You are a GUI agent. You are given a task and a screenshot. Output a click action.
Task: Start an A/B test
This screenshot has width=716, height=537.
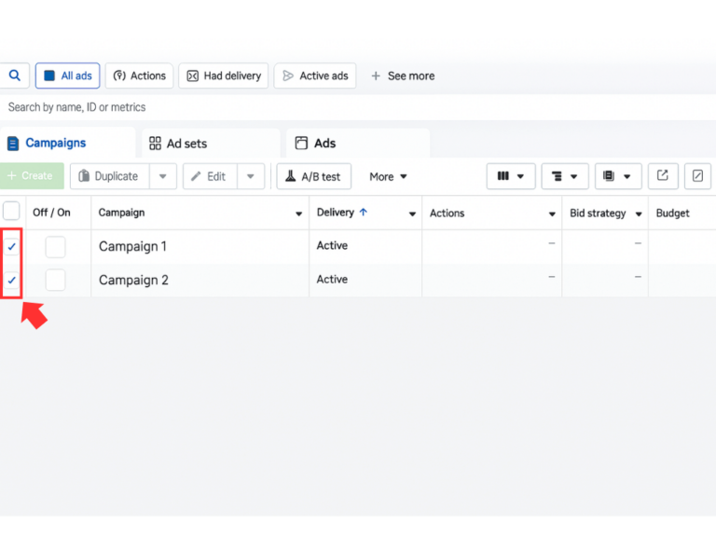tap(313, 176)
